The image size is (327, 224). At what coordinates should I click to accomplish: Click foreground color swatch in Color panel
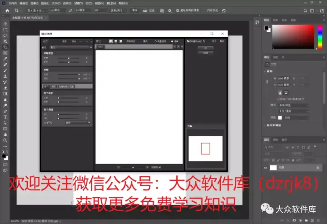click(266, 28)
